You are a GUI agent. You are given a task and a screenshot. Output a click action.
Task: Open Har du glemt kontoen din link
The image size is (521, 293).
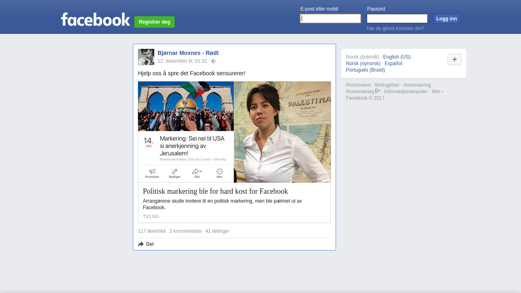(x=395, y=28)
